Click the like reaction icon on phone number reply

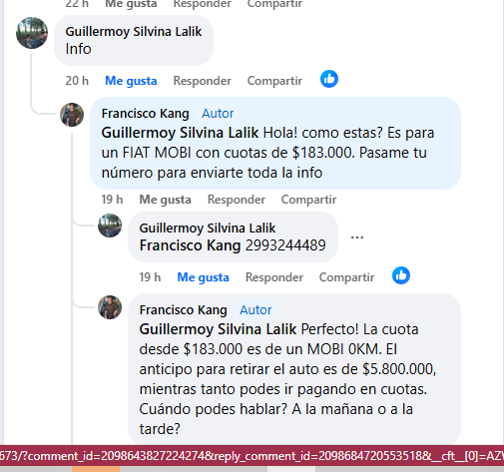point(401,275)
